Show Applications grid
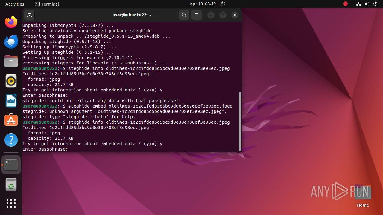The image size is (383, 215). click(11, 203)
